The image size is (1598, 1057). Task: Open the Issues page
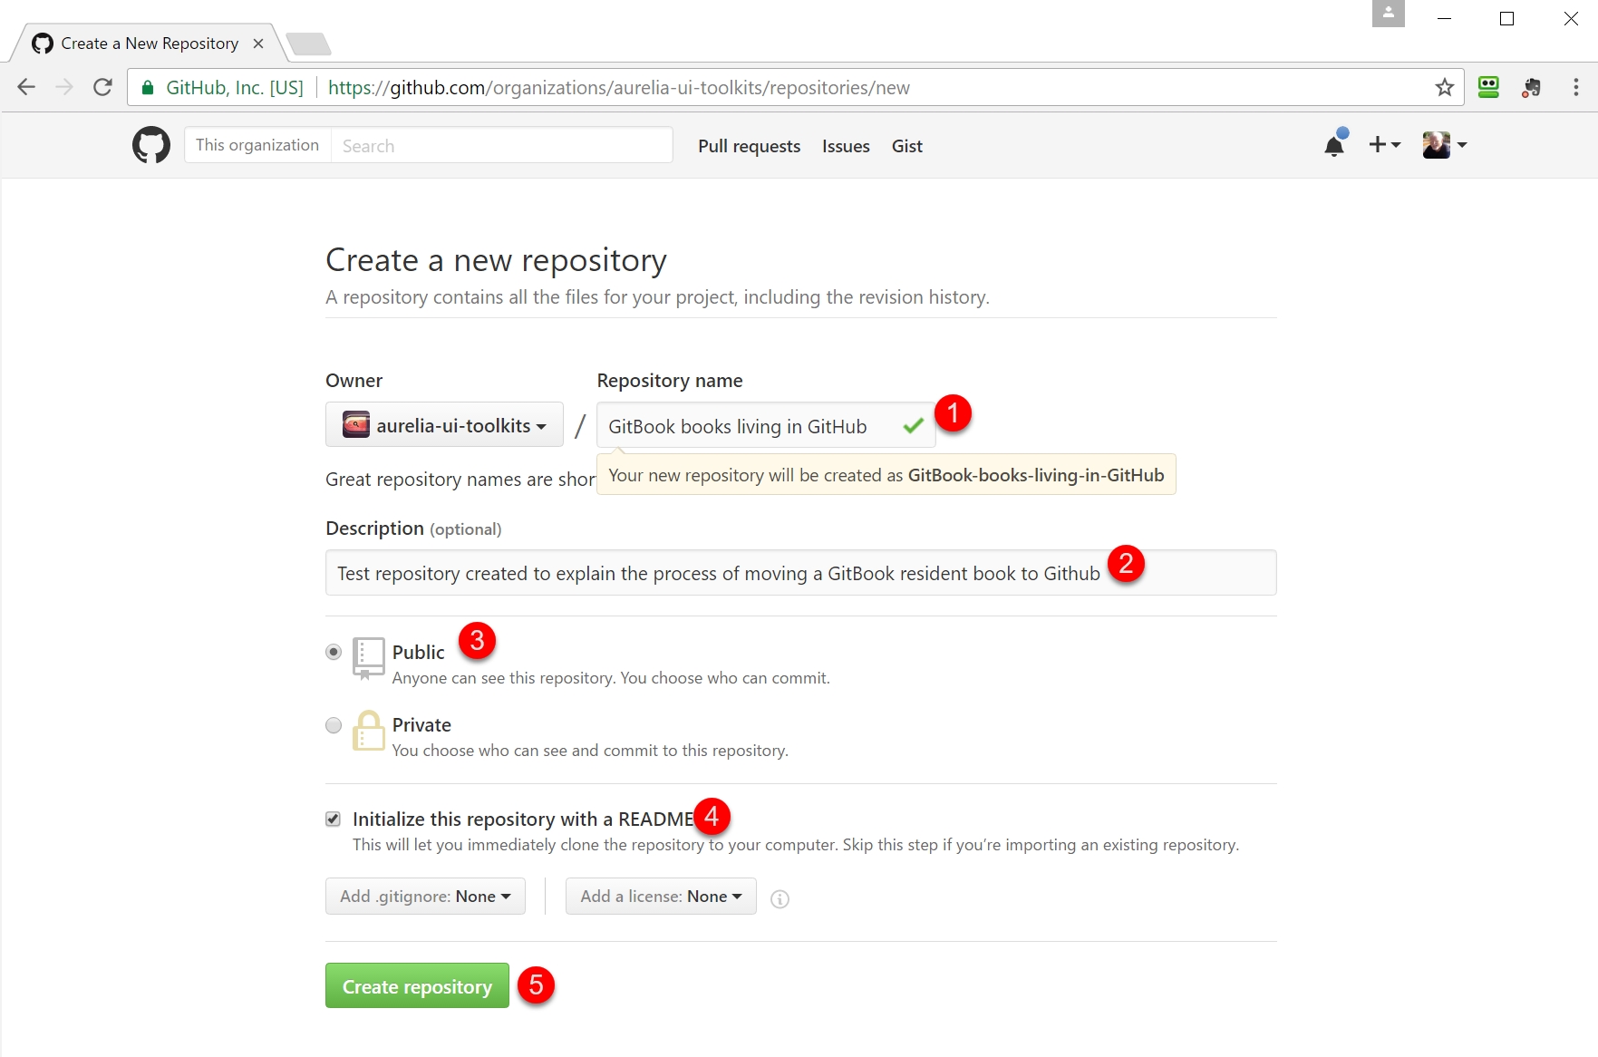pyautogui.click(x=846, y=146)
